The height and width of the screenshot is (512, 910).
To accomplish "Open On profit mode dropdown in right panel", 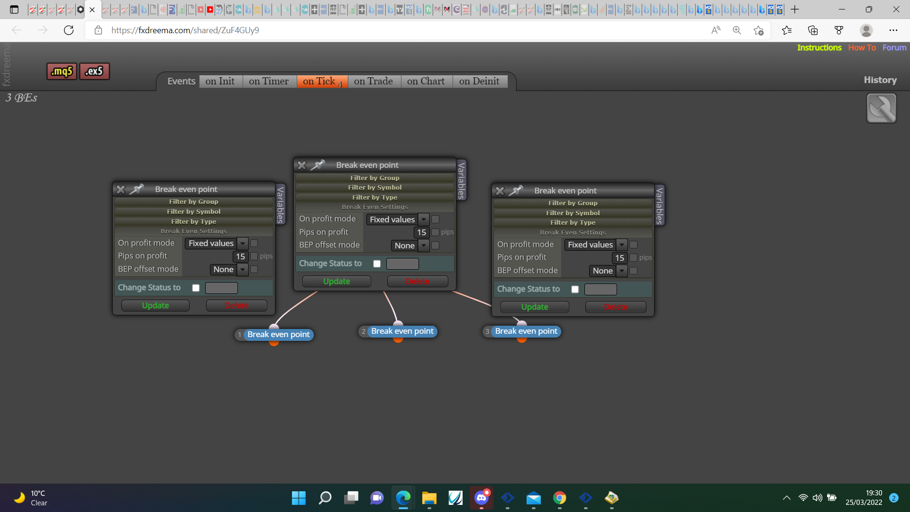I will point(596,245).
